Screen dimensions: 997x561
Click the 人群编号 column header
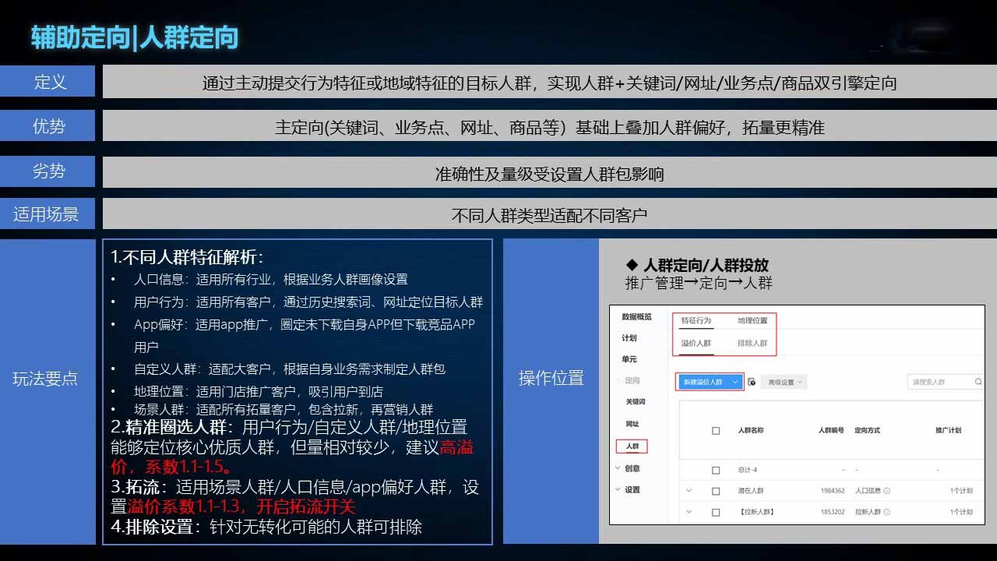[831, 430]
